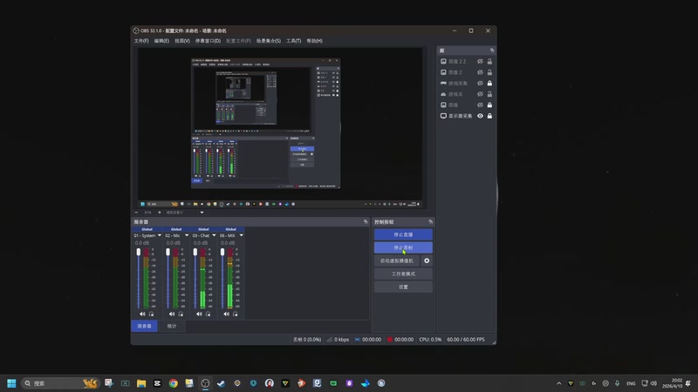Show the 图像 2 2 source
The width and height of the screenshot is (698, 392).
[x=480, y=62]
